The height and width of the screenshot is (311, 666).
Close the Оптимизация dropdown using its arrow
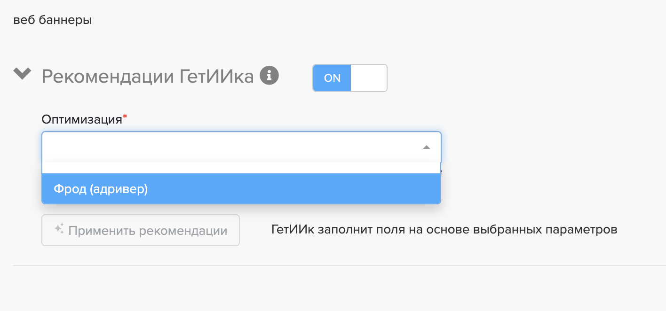(x=426, y=148)
